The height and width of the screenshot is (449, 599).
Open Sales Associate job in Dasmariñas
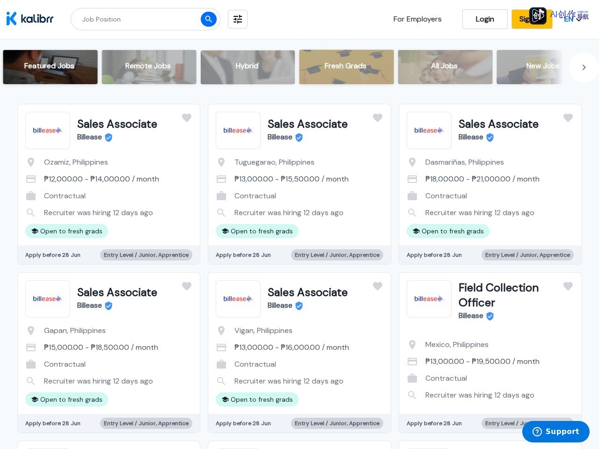tap(498, 124)
